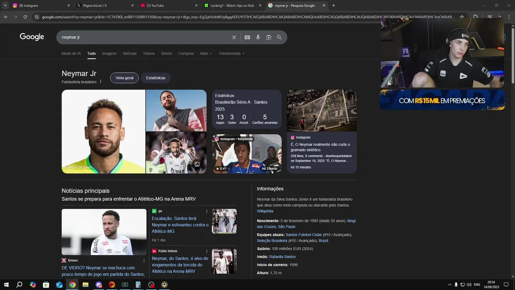Go to the Google logo homepage
The height and width of the screenshot is (290, 515).
[x=32, y=37]
